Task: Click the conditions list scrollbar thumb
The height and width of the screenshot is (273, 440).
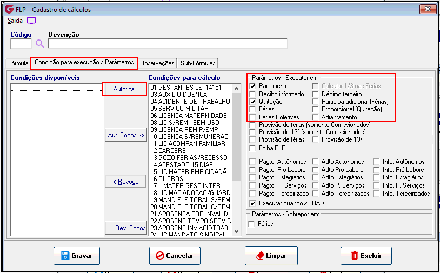Action: (x=237, y=137)
